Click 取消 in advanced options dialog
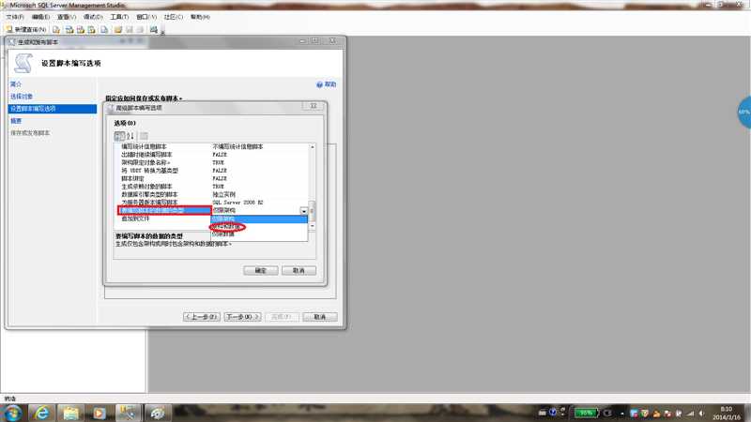This screenshot has height=422, width=751. tap(299, 270)
